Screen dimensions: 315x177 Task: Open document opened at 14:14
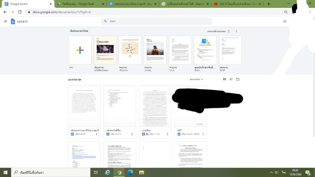(120, 112)
